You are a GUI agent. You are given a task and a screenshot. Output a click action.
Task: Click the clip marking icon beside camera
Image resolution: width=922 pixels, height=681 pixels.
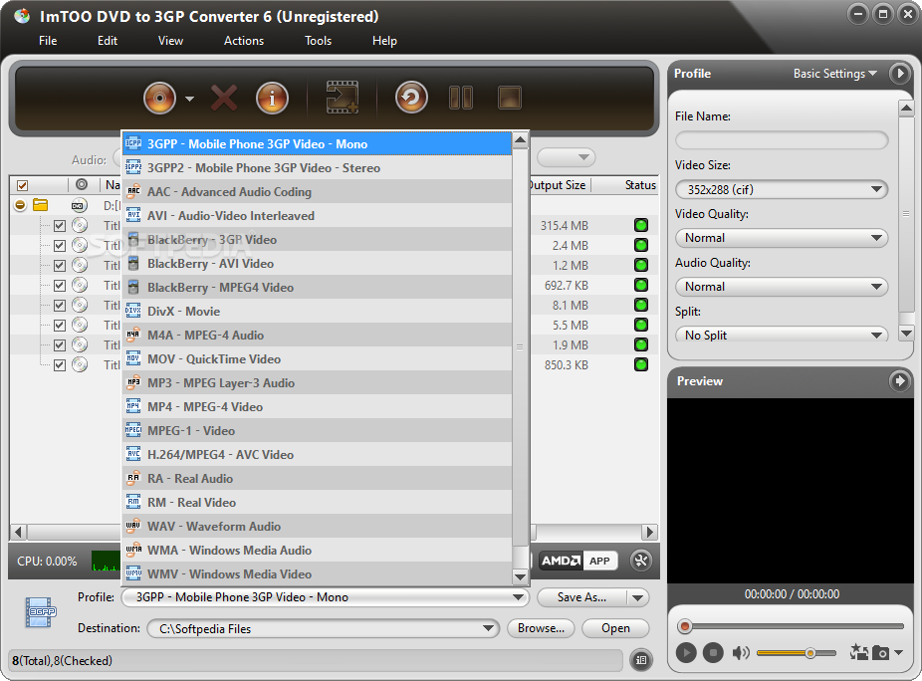click(859, 652)
